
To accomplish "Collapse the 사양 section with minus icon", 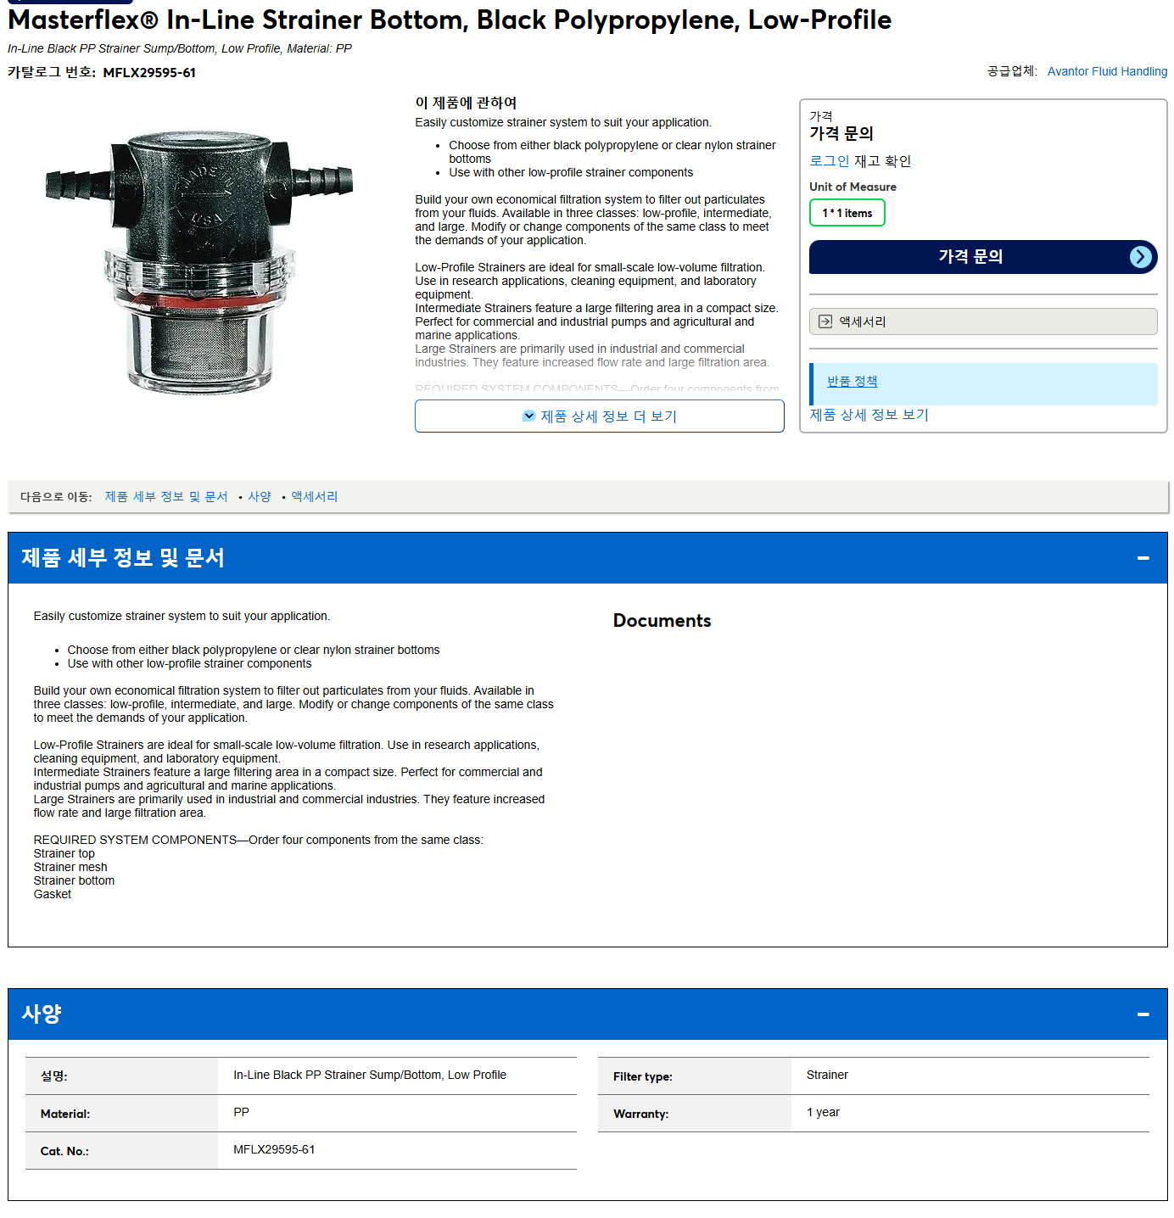I will pos(1143,1014).
